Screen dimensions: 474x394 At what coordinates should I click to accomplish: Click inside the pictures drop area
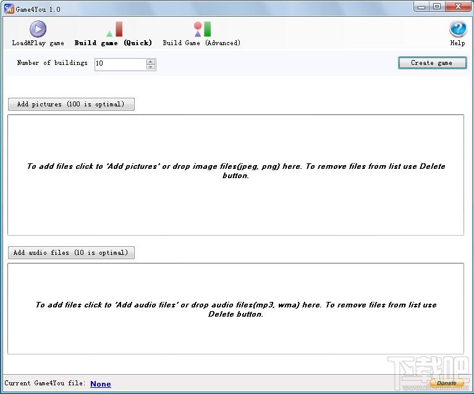[x=235, y=175]
